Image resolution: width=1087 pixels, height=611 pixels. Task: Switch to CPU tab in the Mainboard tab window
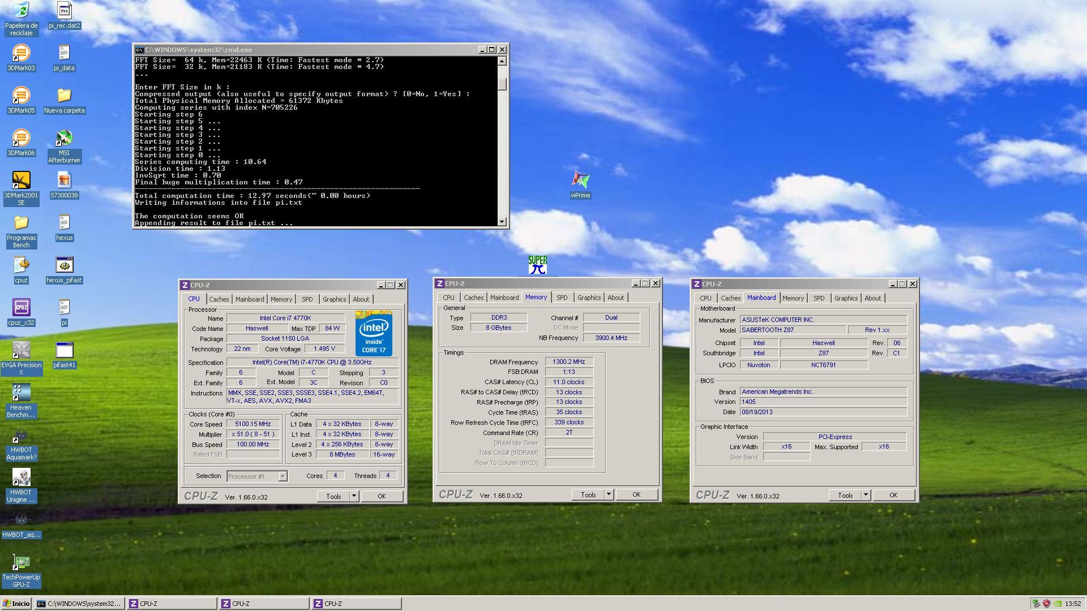tap(705, 298)
